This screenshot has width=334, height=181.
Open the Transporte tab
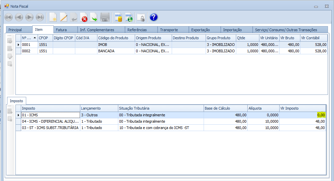169,30
